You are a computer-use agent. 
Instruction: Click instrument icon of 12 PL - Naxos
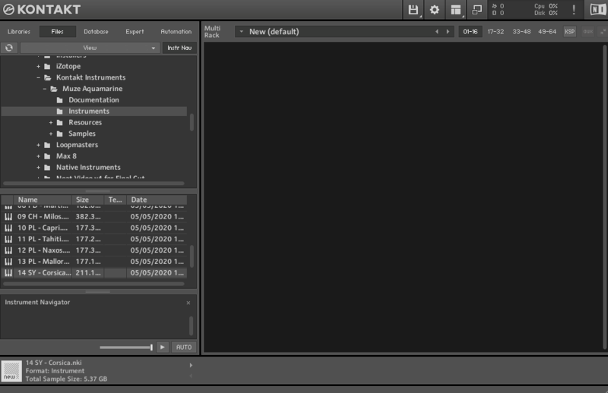coord(8,250)
